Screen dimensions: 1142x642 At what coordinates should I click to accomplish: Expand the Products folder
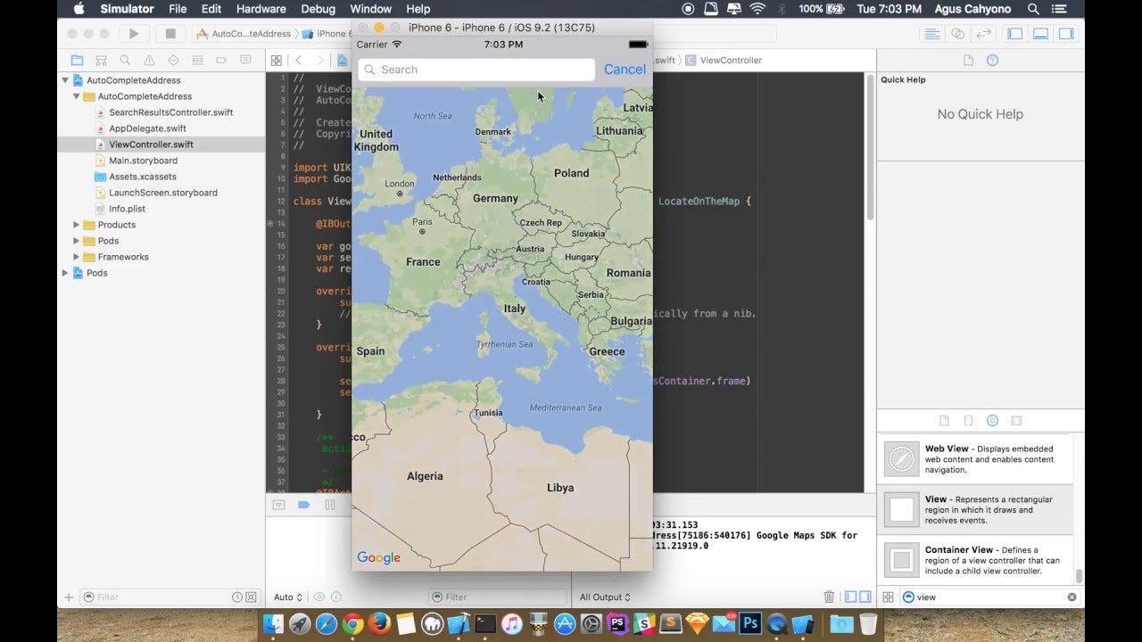(x=77, y=225)
